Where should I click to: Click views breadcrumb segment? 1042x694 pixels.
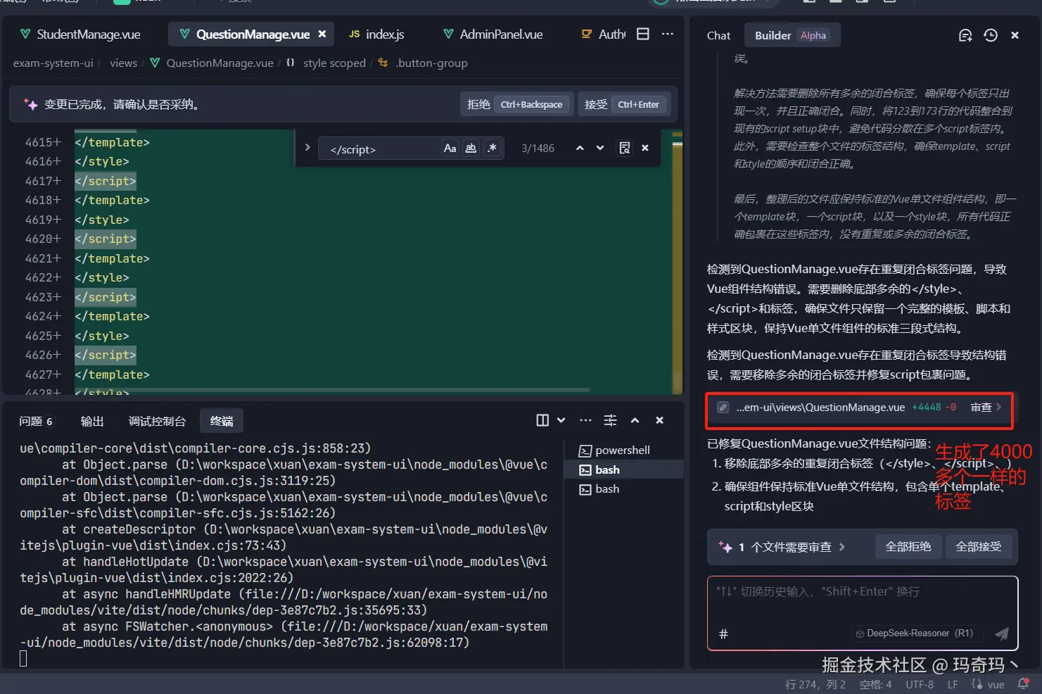point(124,63)
